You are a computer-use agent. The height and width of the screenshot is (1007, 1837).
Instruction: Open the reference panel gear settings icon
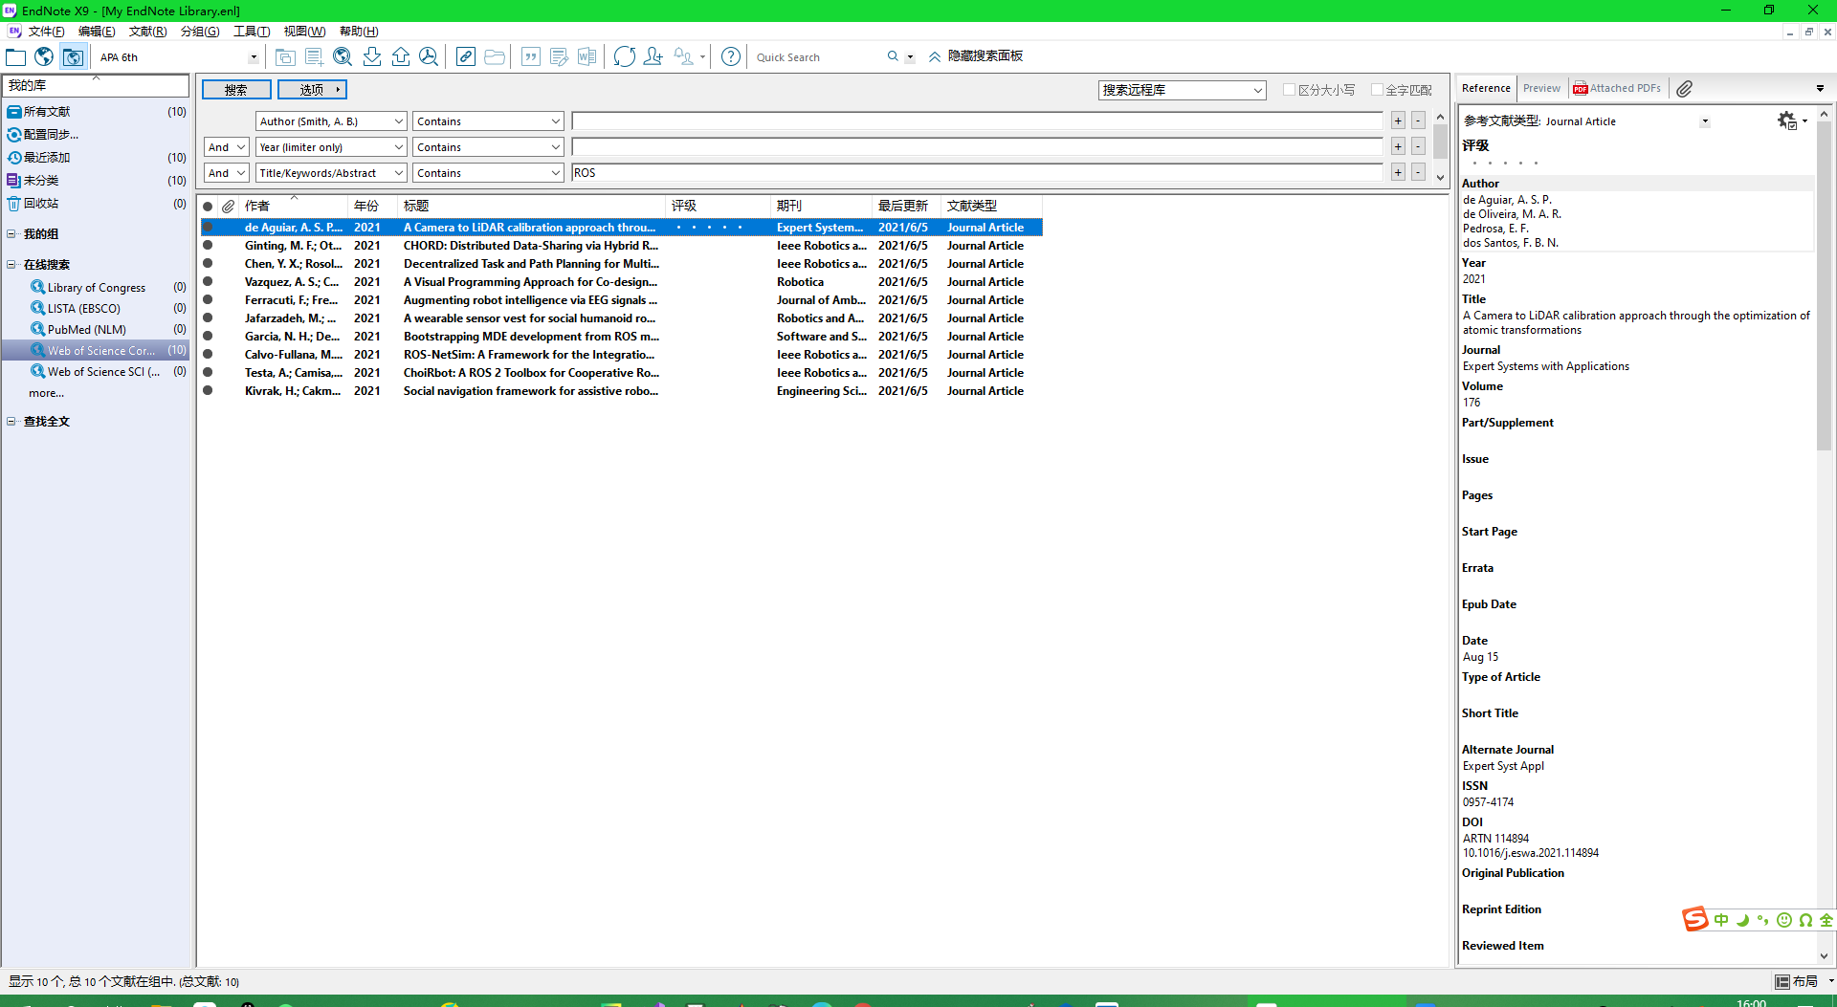pos(1787,120)
